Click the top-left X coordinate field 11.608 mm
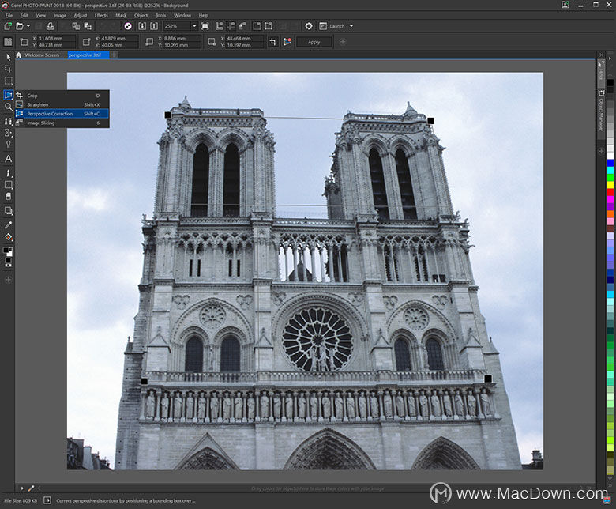The width and height of the screenshot is (616, 509). pyautogui.click(x=57, y=39)
